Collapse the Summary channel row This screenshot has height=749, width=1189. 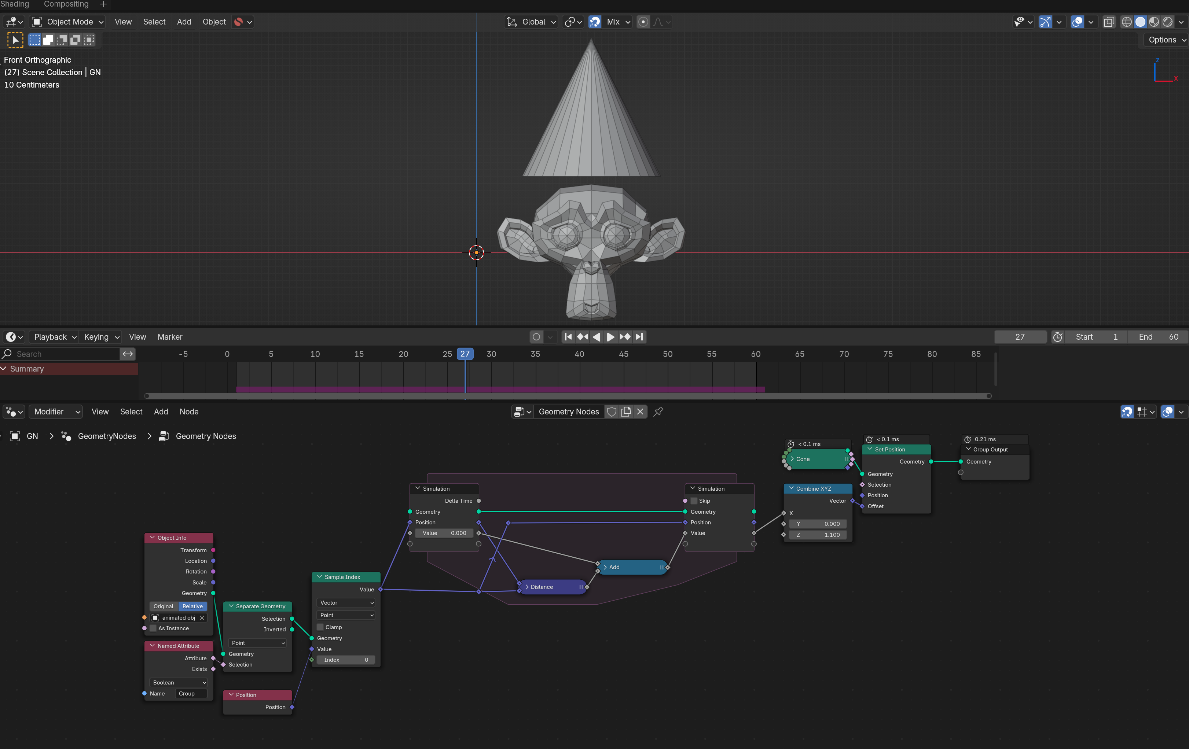coord(4,369)
